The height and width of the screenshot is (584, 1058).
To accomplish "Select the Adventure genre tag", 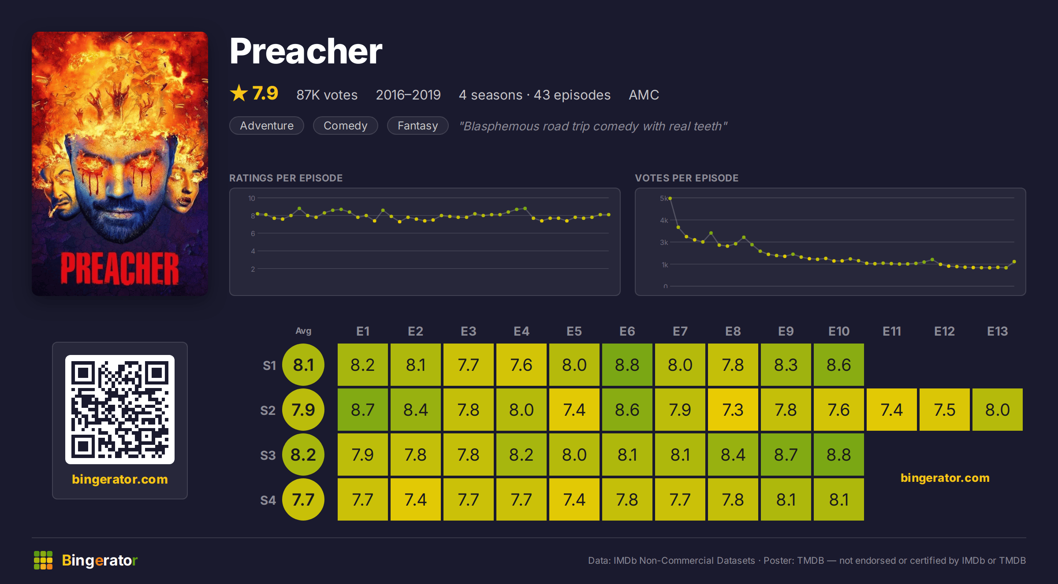I will [267, 126].
